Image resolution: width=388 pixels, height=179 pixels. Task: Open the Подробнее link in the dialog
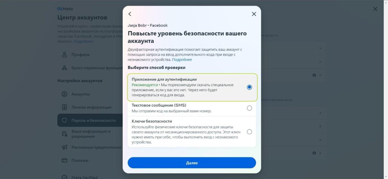(x=182, y=60)
